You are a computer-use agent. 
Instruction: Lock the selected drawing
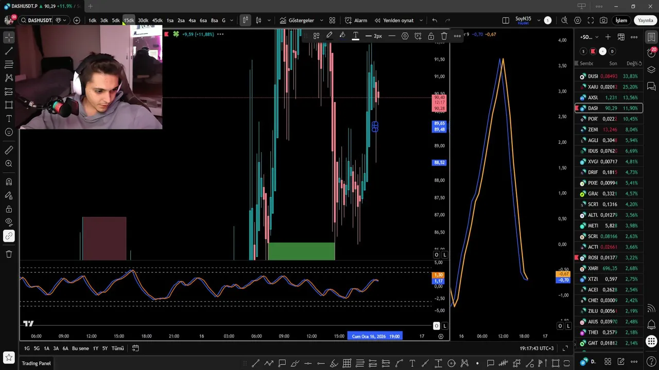pos(431,36)
